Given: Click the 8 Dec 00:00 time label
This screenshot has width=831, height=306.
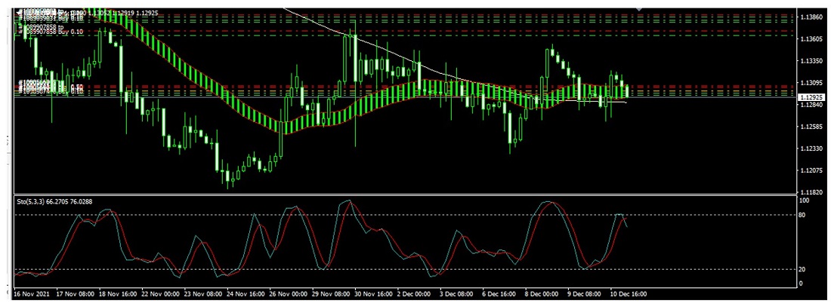Looking at the screenshot, I should (x=541, y=293).
